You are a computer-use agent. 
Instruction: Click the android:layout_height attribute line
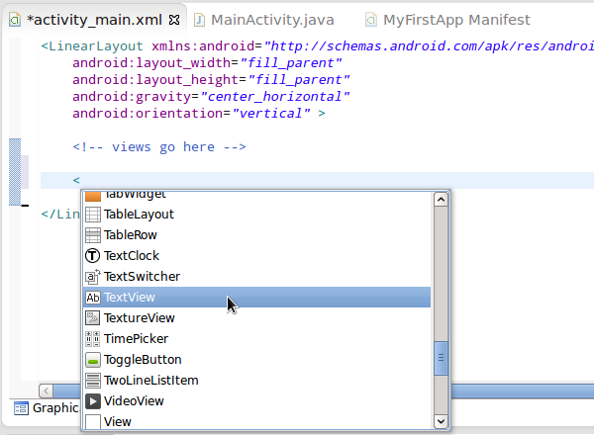tap(211, 80)
